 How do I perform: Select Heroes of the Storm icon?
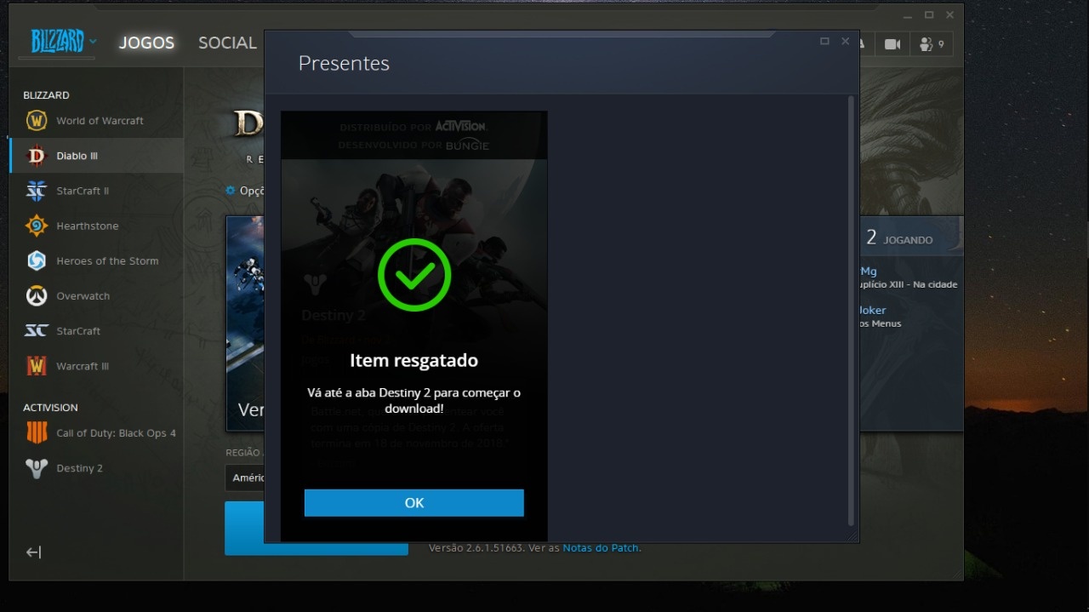pyautogui.click(x=37, y=260)
